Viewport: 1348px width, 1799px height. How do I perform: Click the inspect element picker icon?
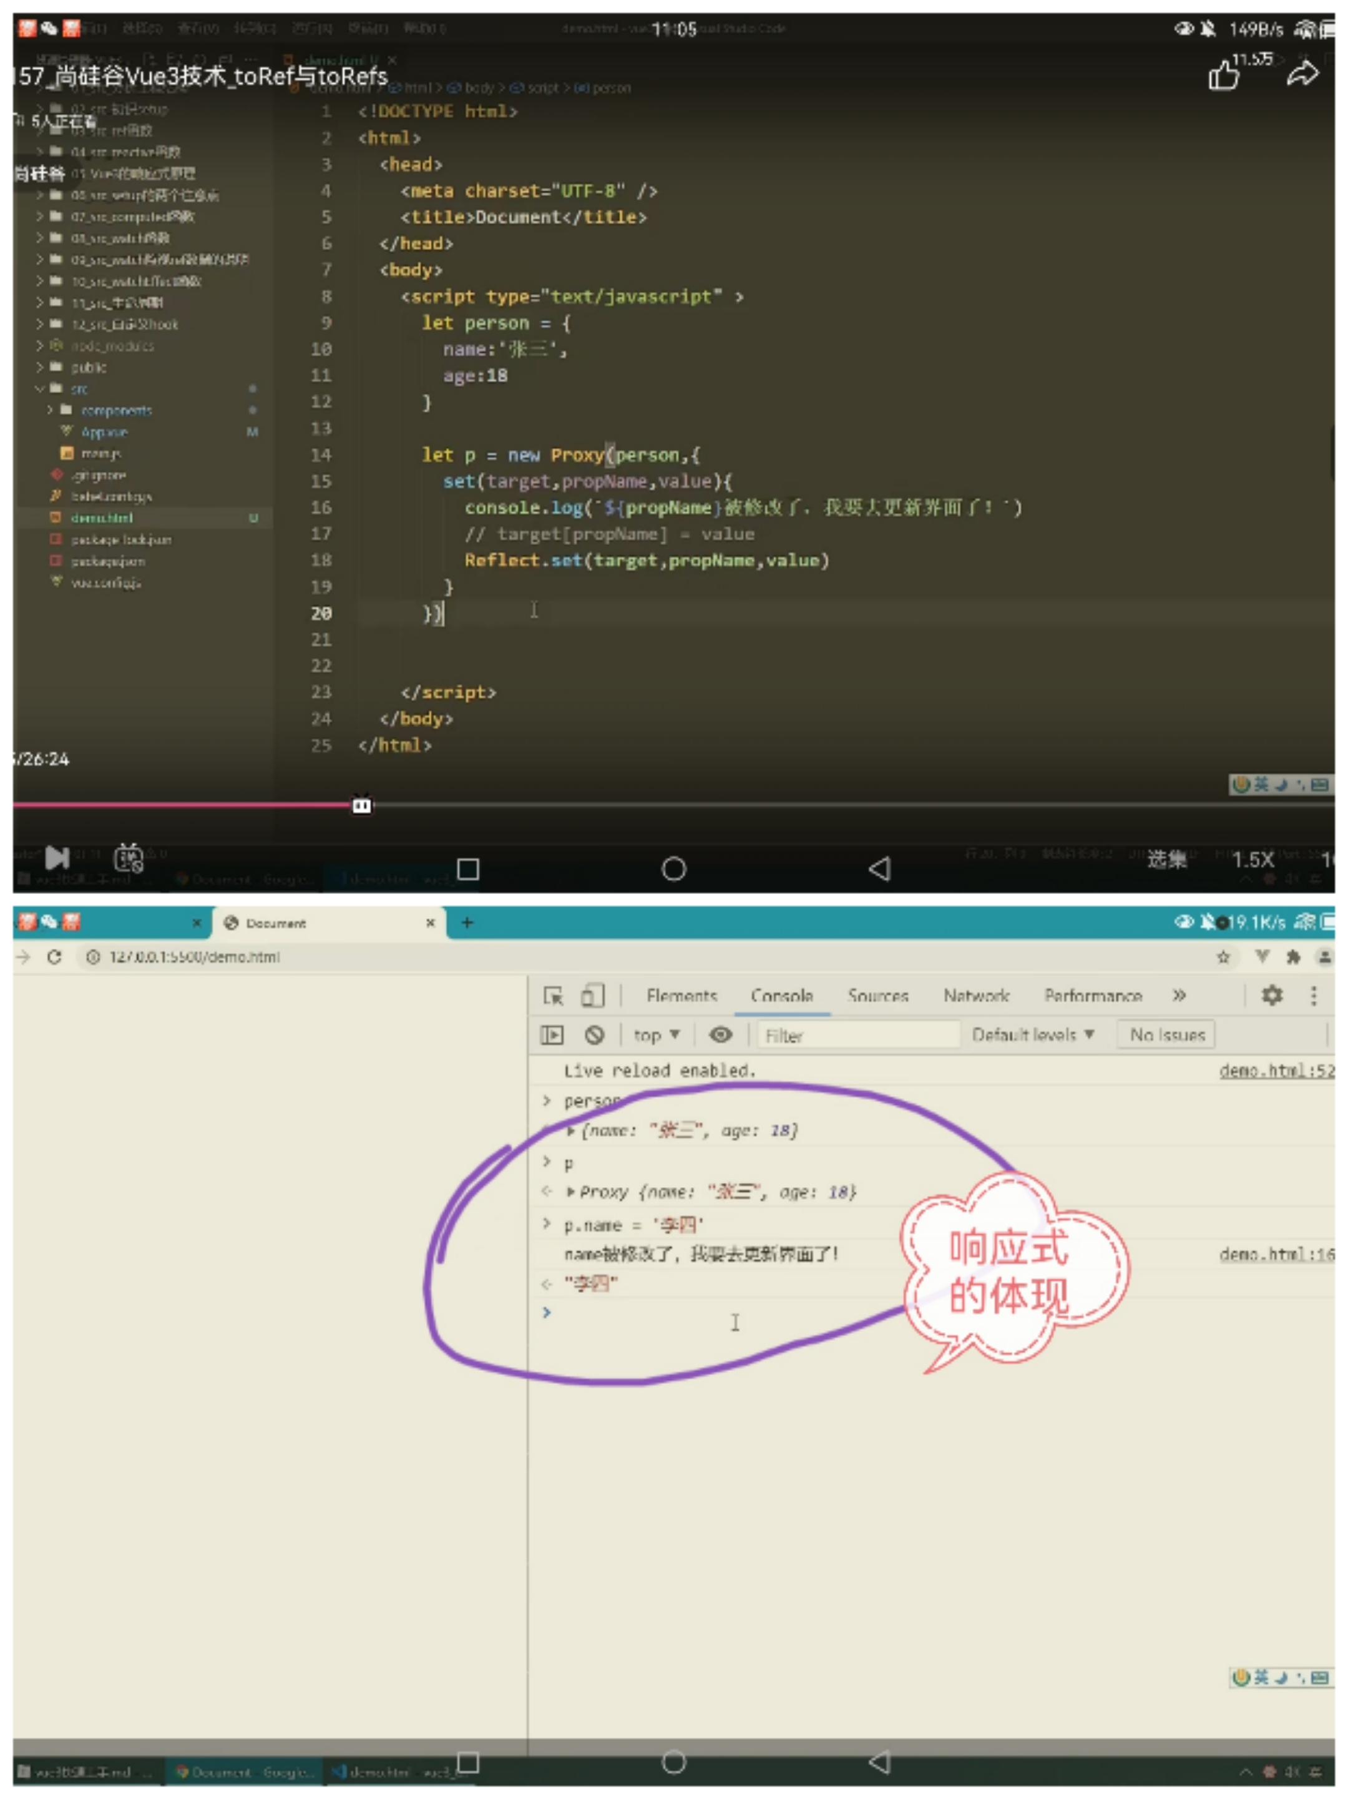tap(553, 996)
